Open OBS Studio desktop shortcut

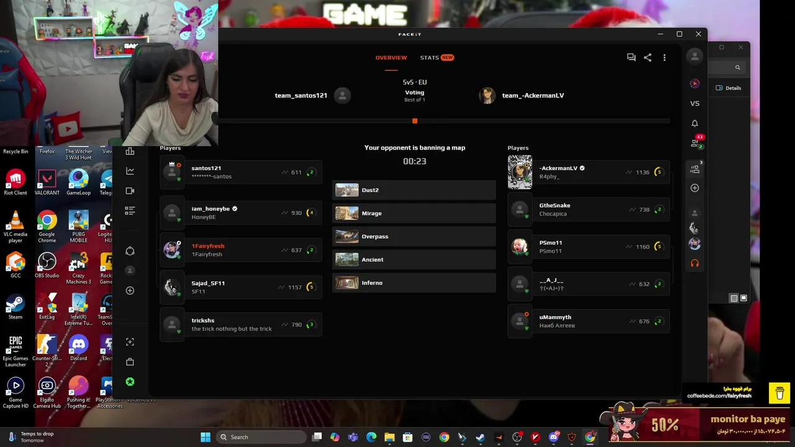(47, 265)
